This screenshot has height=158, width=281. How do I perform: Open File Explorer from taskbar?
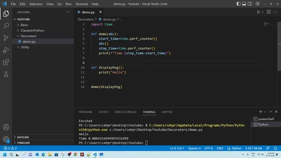pos(50,154)
